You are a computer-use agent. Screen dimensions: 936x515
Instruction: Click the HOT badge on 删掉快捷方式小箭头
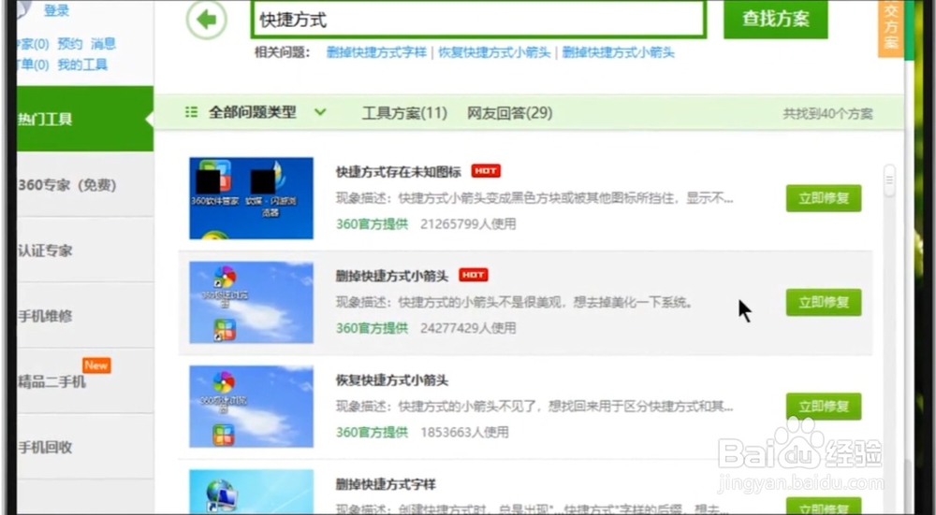click(x=474, y=275)
